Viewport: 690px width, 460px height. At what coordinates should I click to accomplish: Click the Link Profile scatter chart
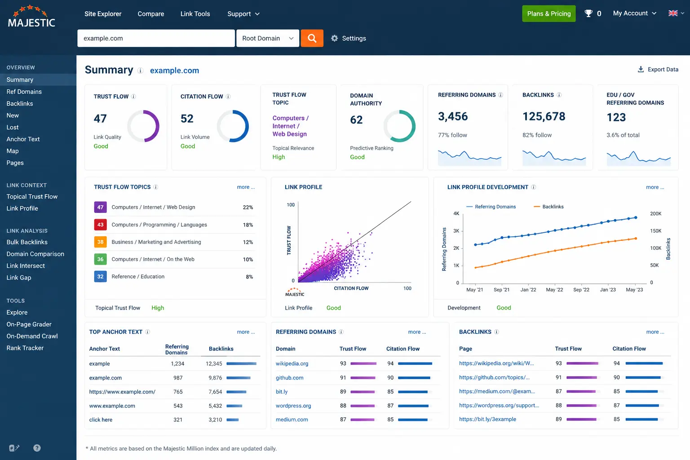coord(354,242)
